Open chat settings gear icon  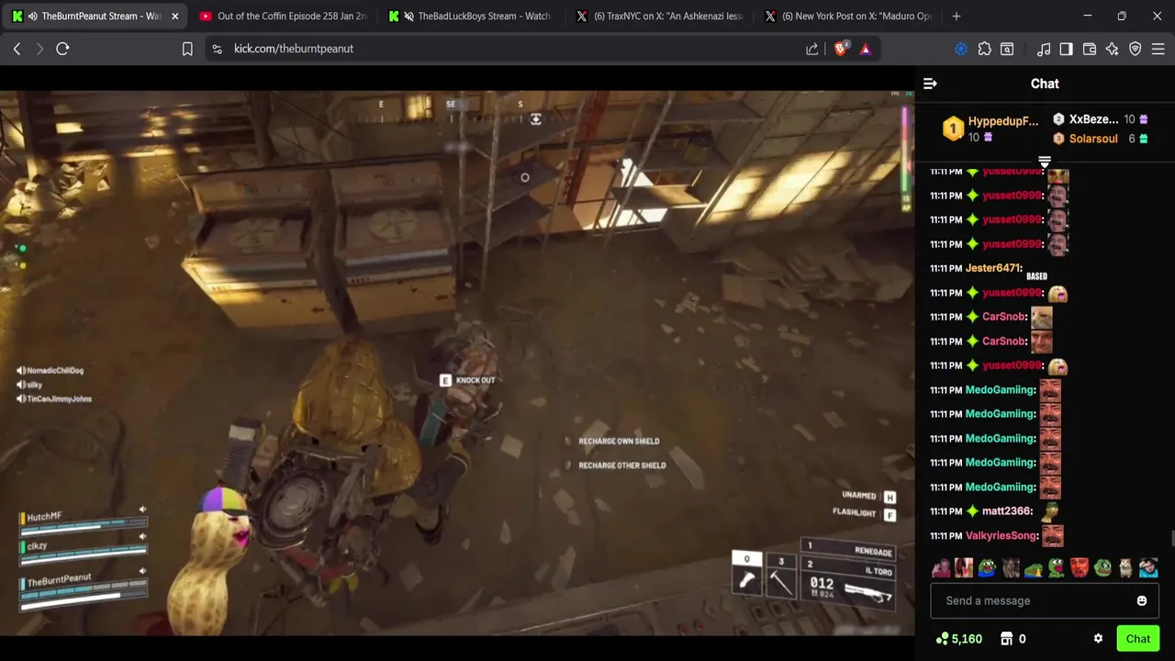click(x=1098, y=639)
